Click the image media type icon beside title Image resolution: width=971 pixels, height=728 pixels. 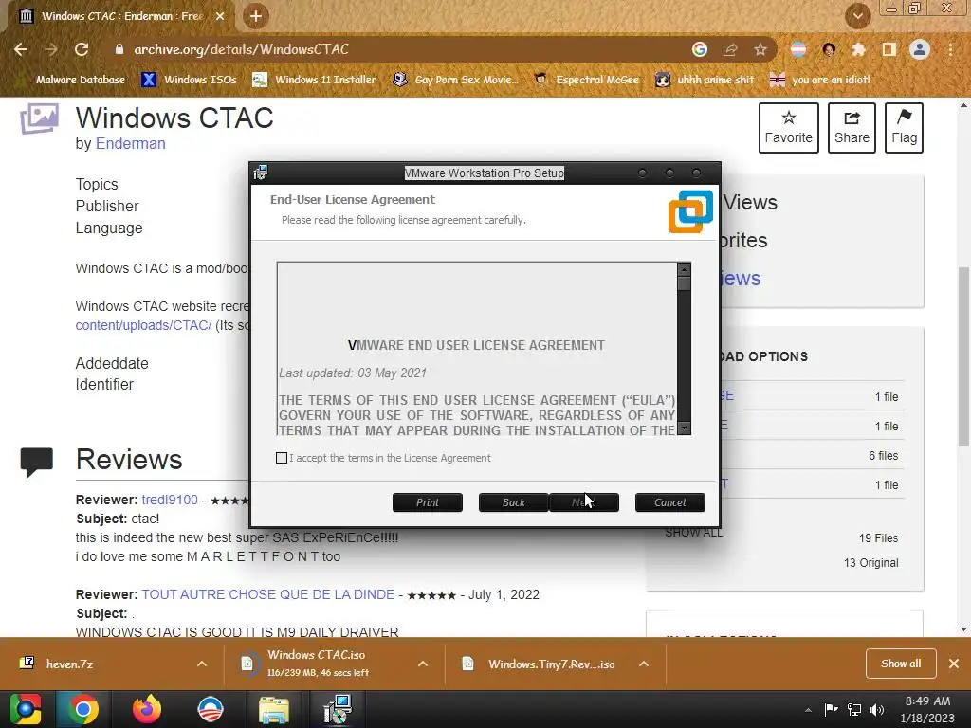(x=39, y=118)
